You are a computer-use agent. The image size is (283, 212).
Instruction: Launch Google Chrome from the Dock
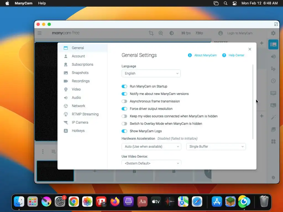tap(74, 202)
